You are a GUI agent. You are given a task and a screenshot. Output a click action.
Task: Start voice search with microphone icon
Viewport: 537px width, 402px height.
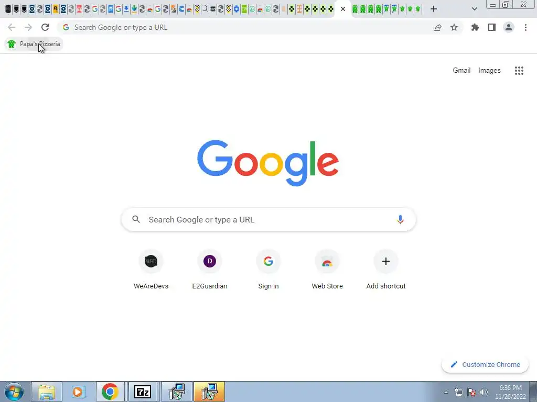coord(400,219)
